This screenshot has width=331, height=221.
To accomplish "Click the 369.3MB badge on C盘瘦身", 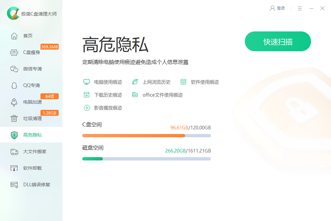I will (49, 47).
